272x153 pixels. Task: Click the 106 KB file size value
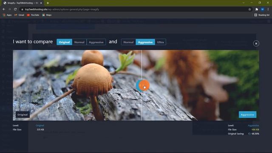(255, 130)
